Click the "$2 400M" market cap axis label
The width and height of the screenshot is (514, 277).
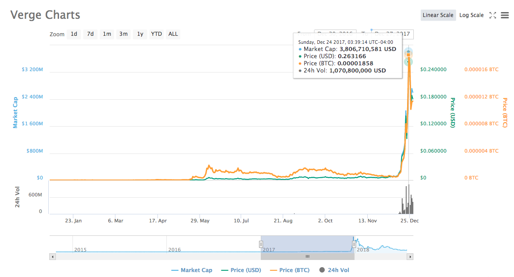point(32,97)
